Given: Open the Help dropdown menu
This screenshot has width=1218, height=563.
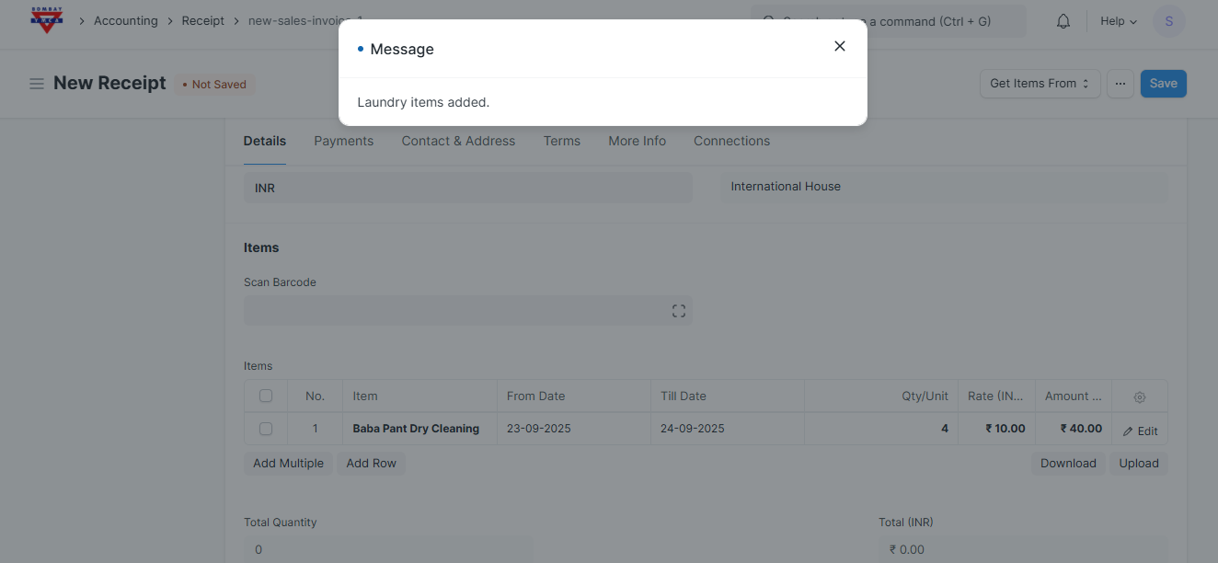Looking at the screenshot, I should [x=1119, y=21].
